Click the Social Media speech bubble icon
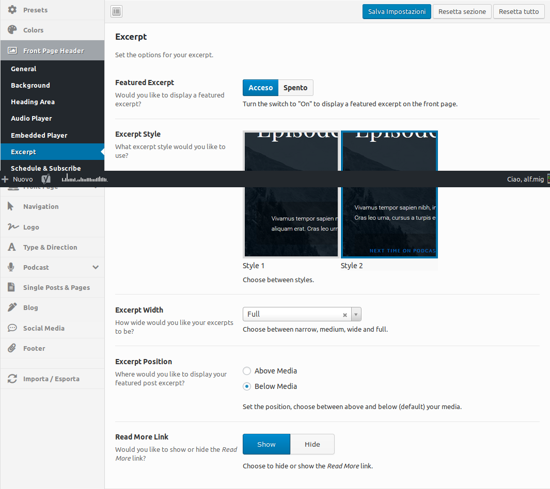 click(x=12, y=328)
